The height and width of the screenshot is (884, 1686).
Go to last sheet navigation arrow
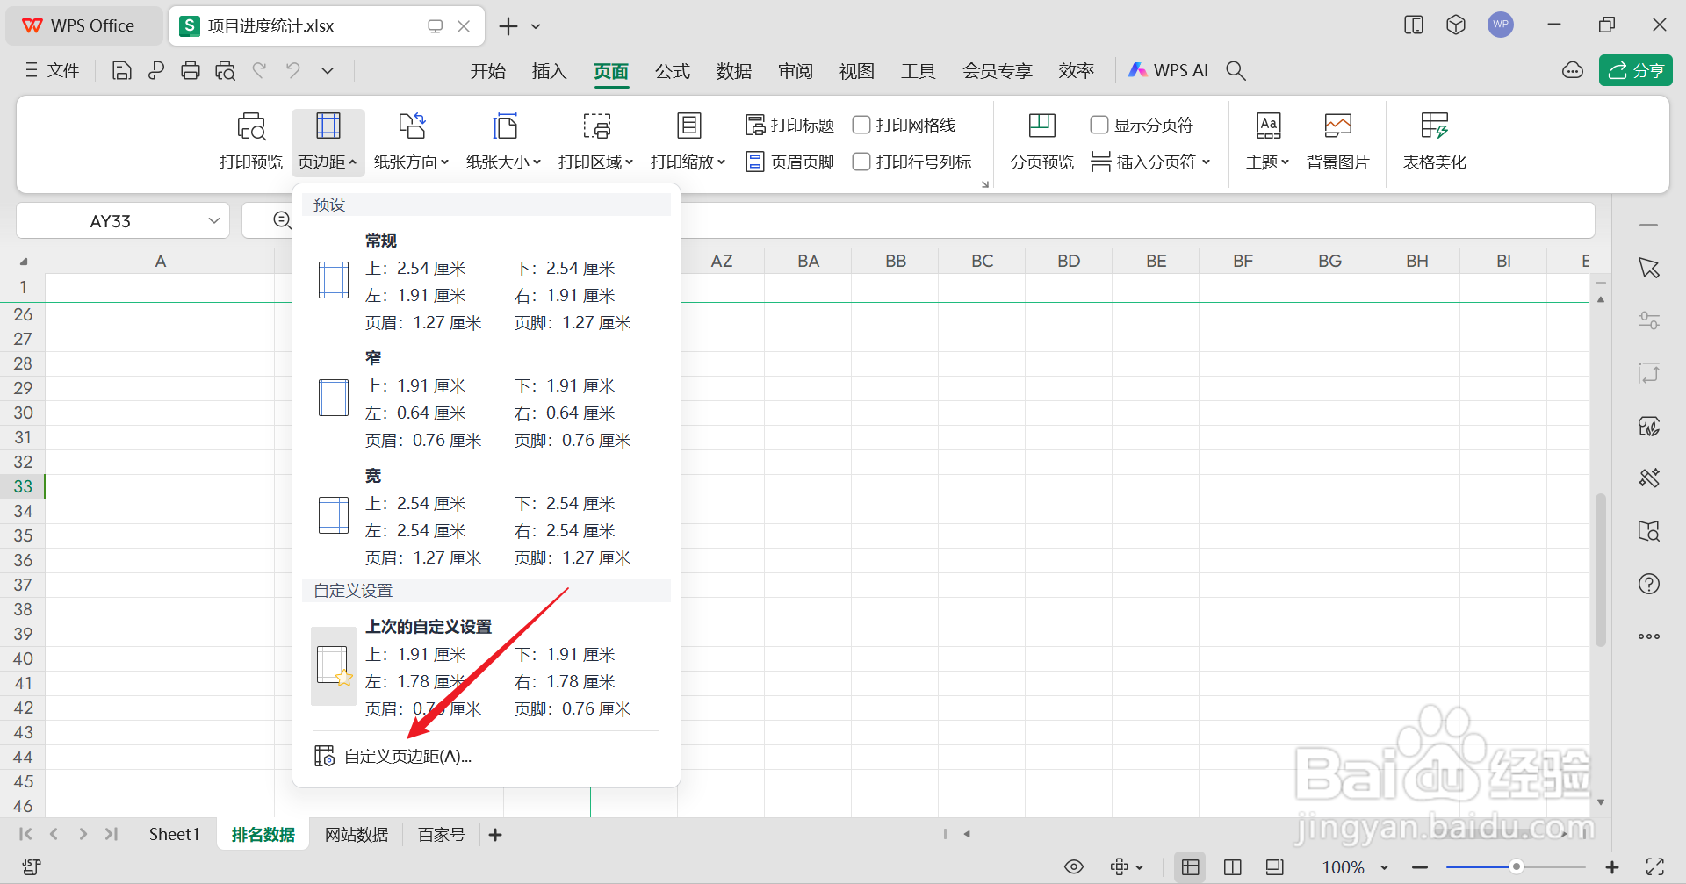tap(112, 834)
